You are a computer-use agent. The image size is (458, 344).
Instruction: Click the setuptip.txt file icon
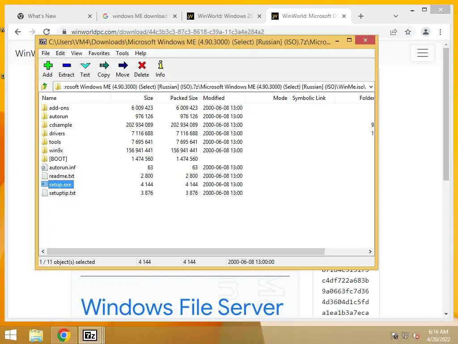click(44, 193)
